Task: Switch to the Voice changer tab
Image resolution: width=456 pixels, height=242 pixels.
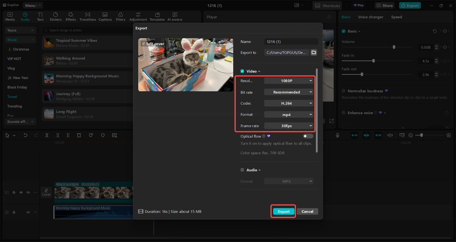Action: pos(370,17)
